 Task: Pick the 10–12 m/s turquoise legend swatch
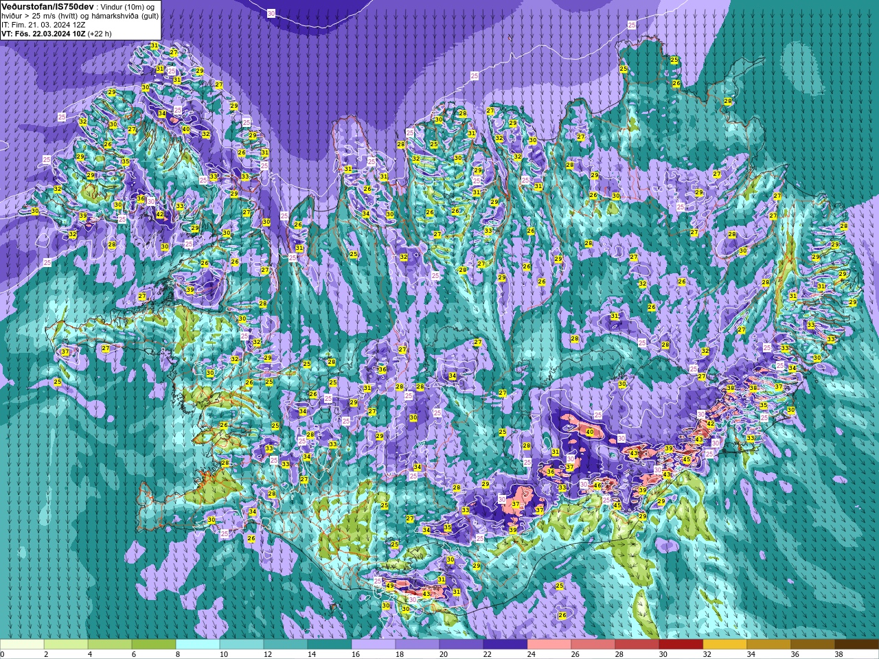coord(242,645)
